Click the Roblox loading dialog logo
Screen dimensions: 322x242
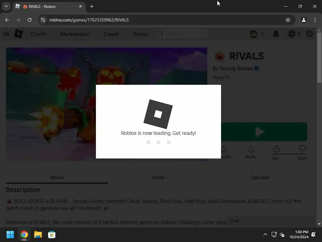(158, 114)
